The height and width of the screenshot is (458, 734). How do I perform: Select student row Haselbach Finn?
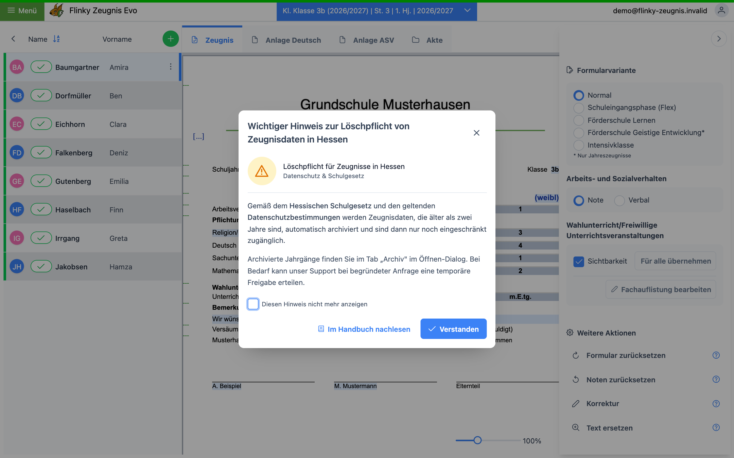[93, 210]
